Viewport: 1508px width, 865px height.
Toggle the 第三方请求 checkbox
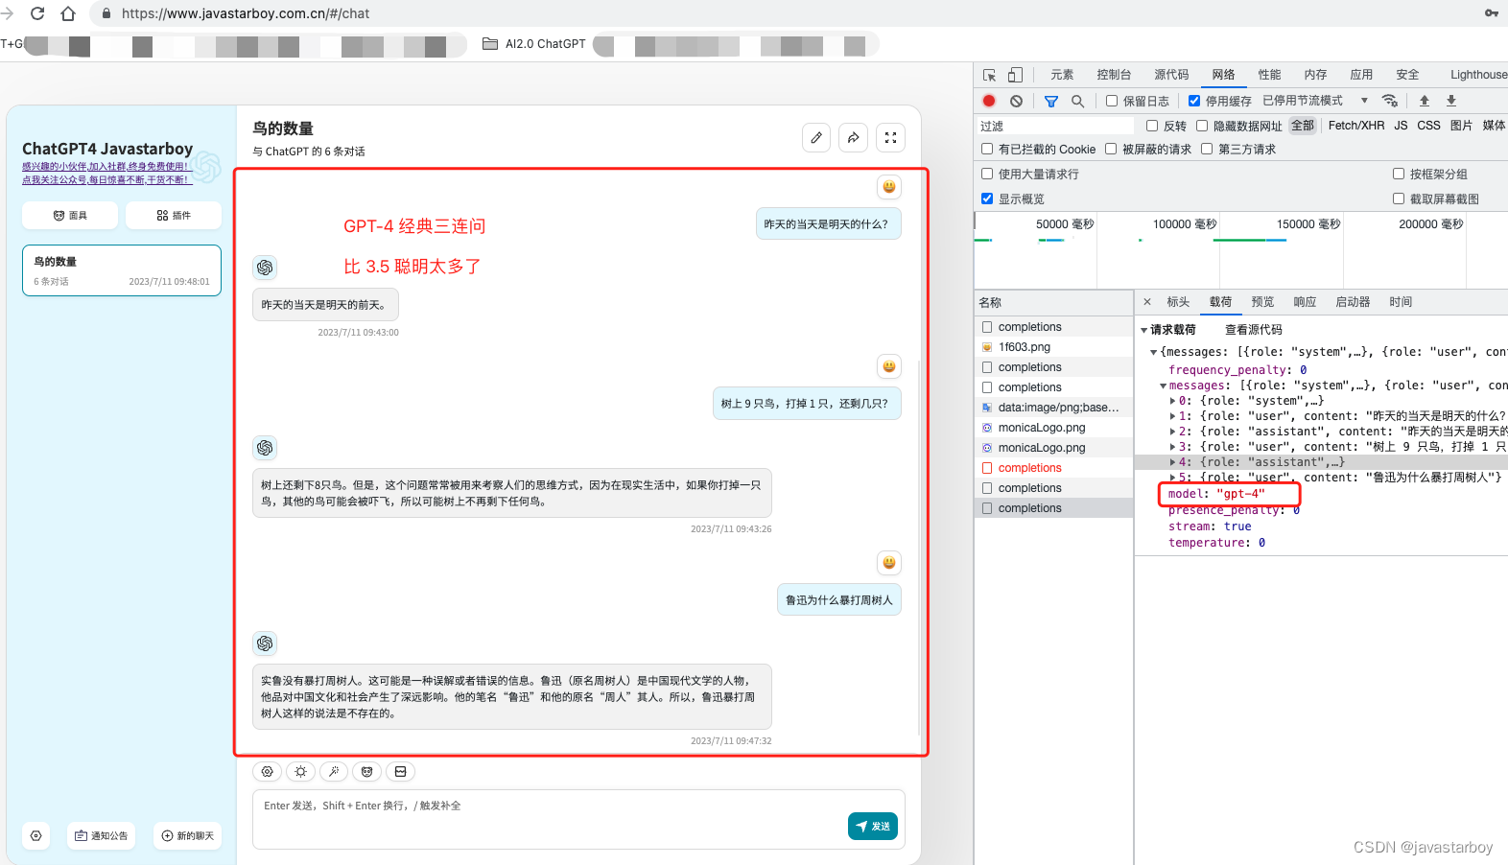1207,149
